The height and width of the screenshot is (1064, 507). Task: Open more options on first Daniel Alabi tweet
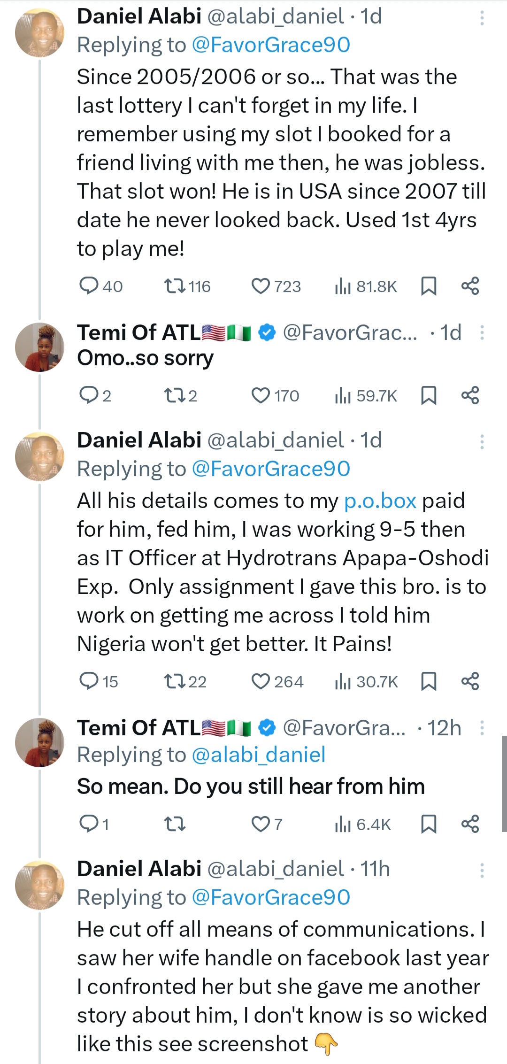(x=482, y=18)
